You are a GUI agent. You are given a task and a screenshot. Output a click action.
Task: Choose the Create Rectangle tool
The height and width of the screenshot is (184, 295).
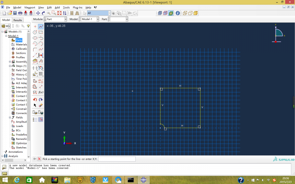[41, 32]
